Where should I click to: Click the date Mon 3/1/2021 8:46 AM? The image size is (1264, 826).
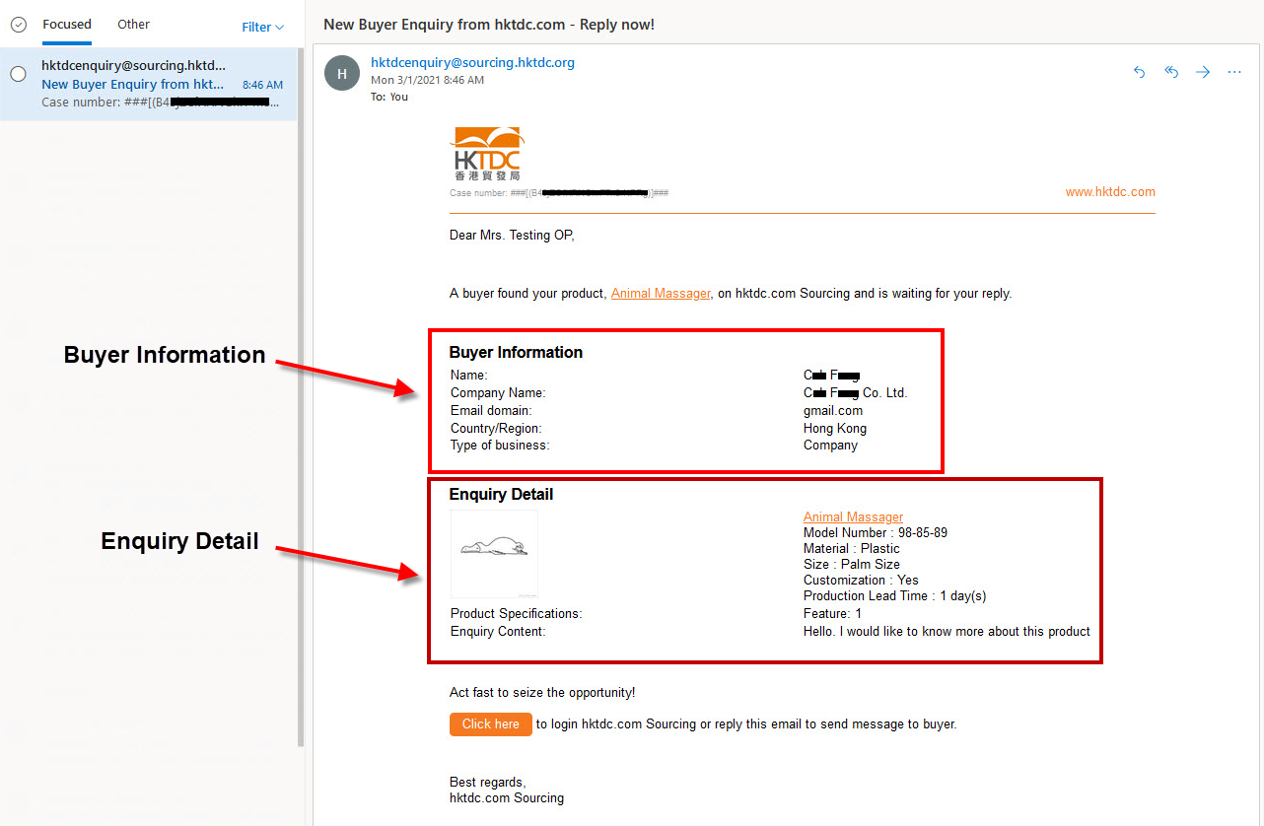tap(427, 80)
